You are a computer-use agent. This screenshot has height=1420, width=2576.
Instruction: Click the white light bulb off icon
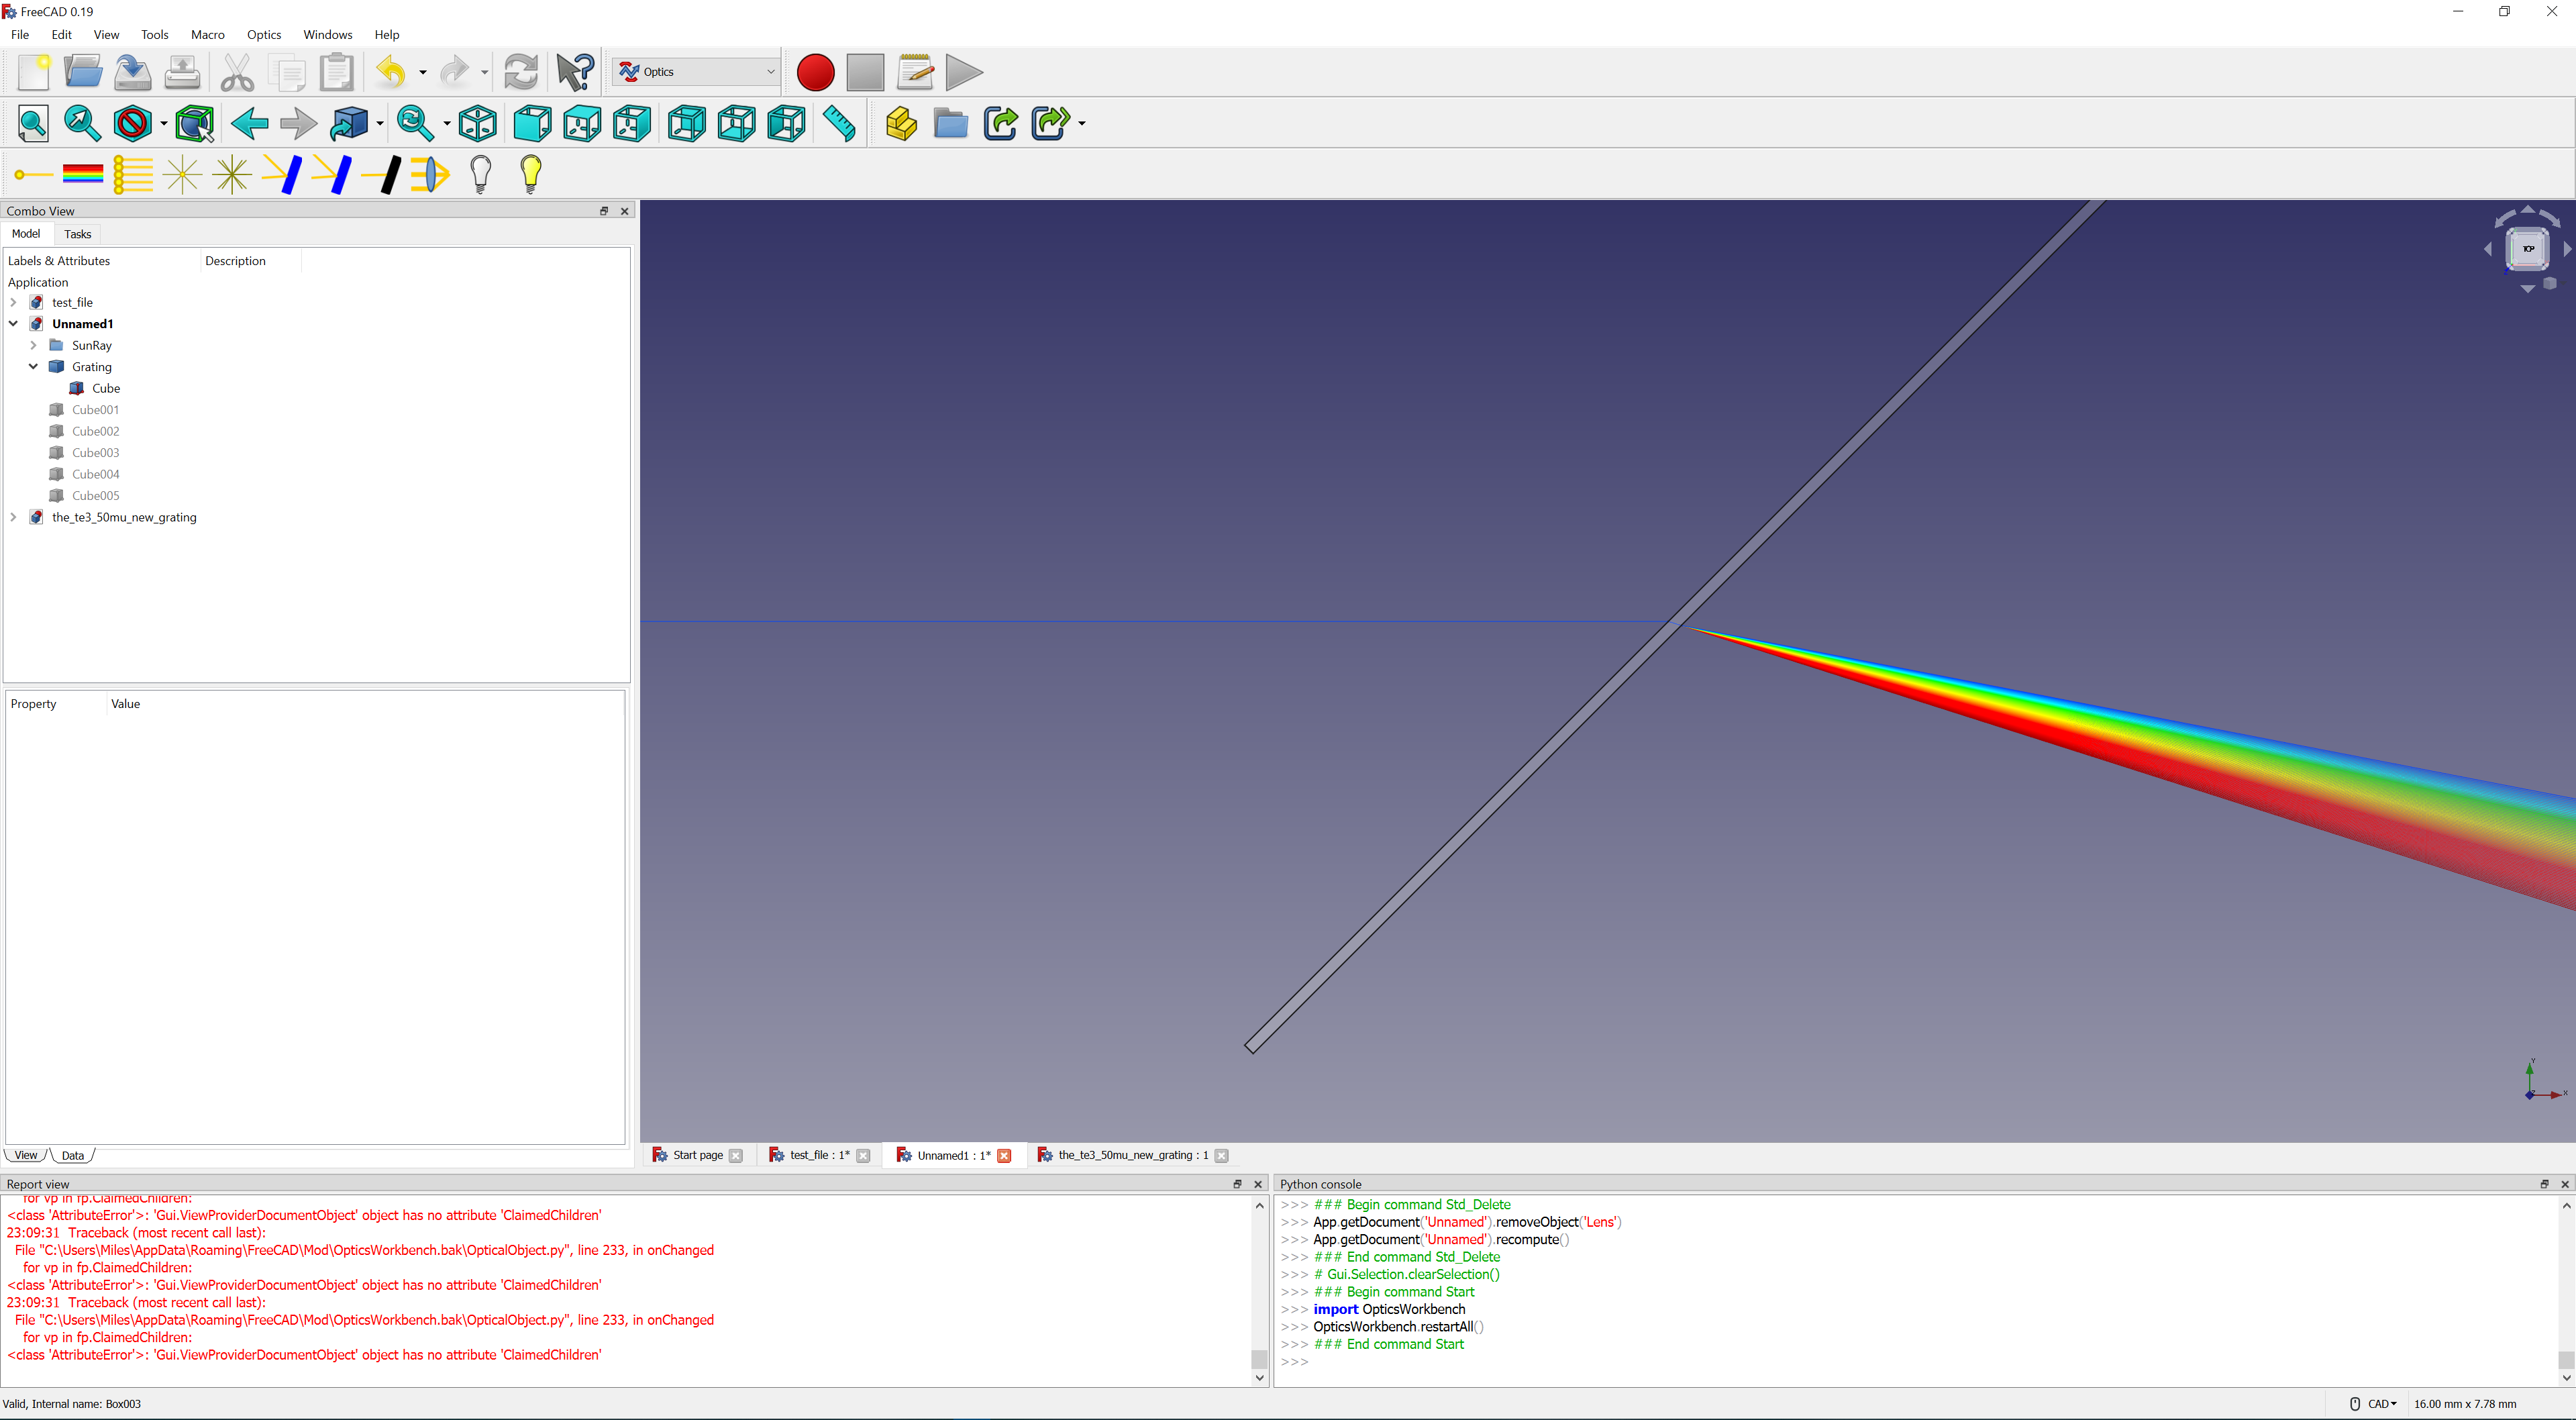481,174
